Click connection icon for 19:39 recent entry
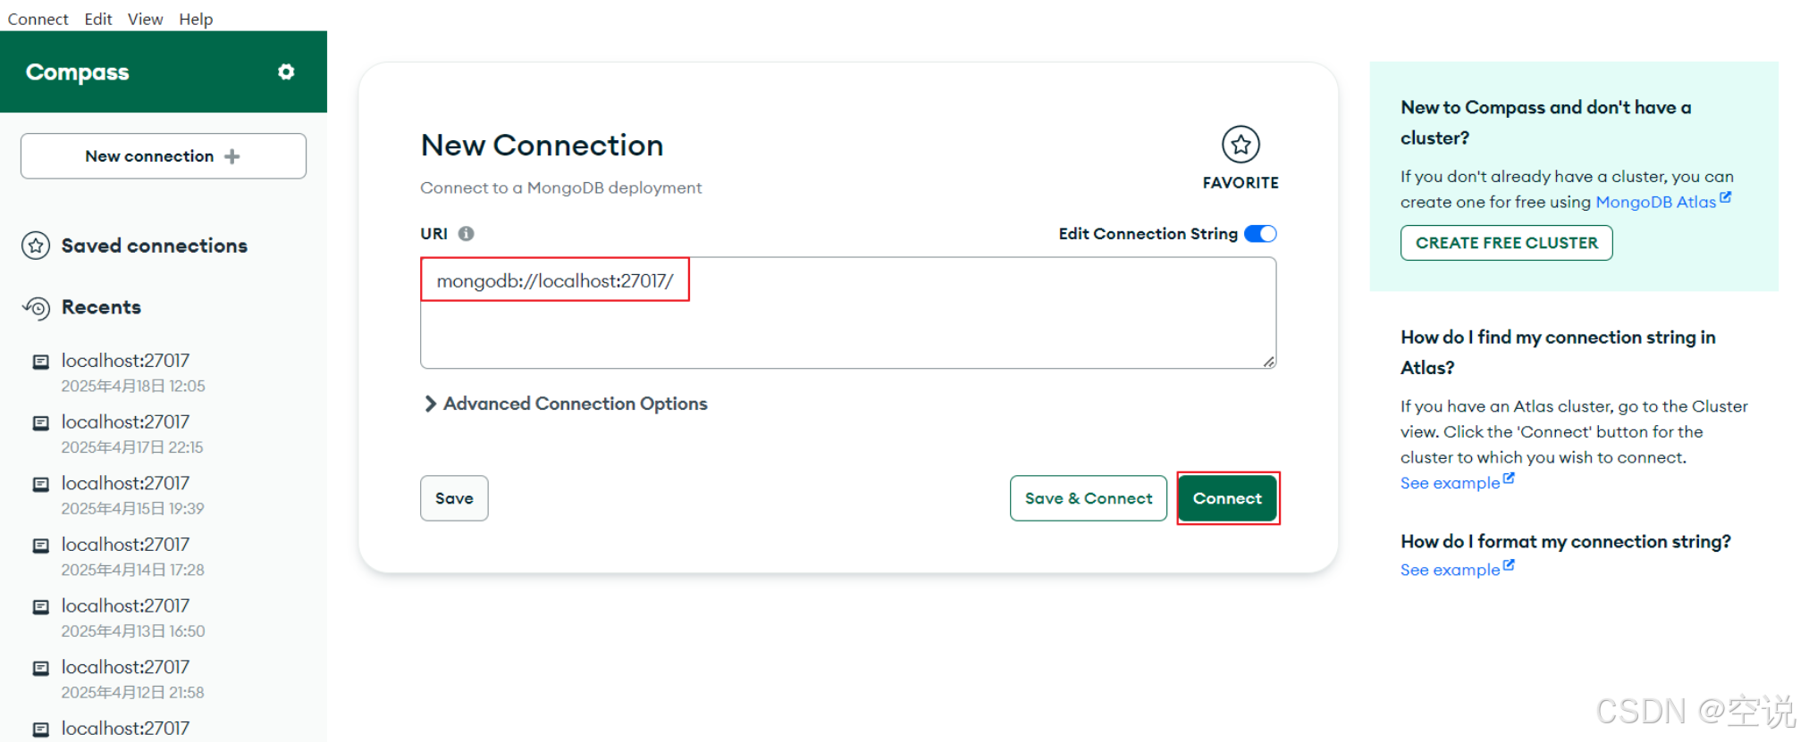 click(x=40, y=484)
